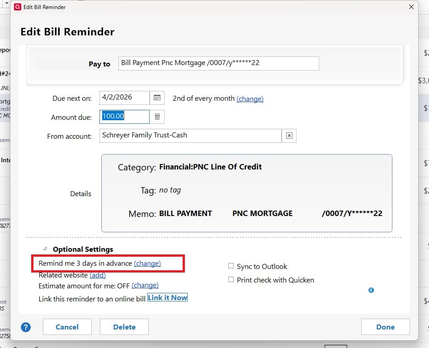
Task: Click the Cancel button
Action: click(x=67, y=327)
